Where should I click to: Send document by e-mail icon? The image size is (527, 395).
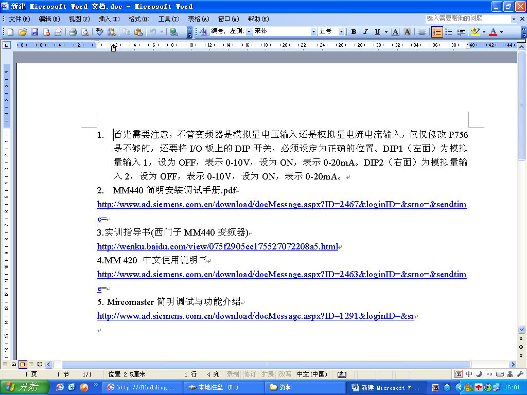tap(58, 32)
